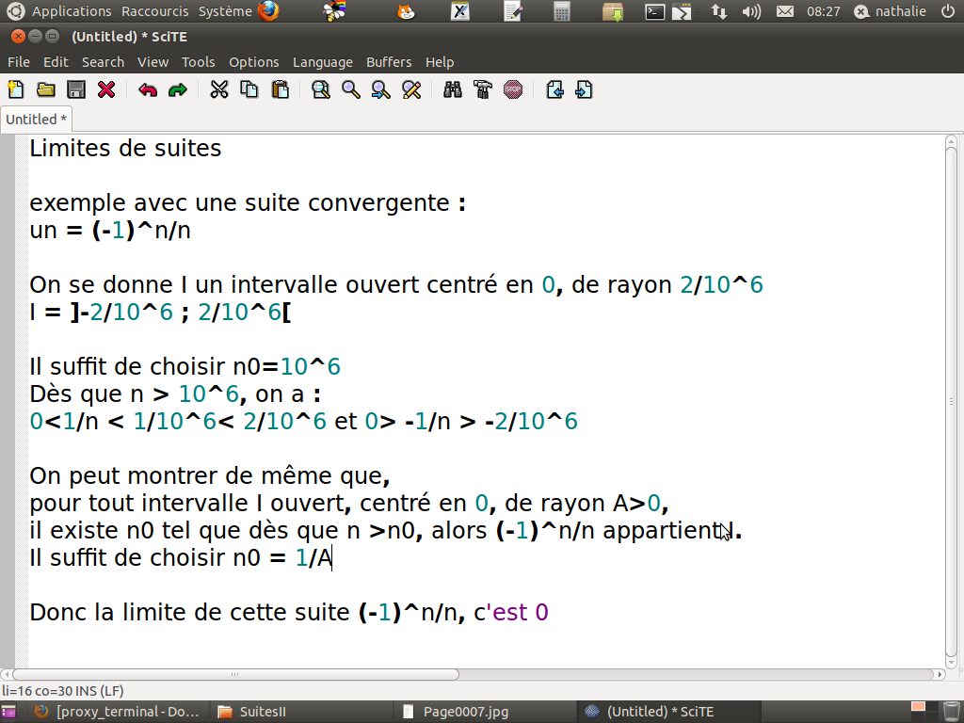
Task: Save the file using the floppy disk icon
Action: tap(76, 90)
